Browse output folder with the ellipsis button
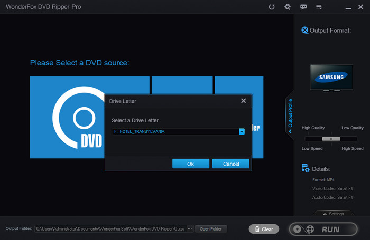The height and width of the screenshot is (240, 370). (190, 229)
